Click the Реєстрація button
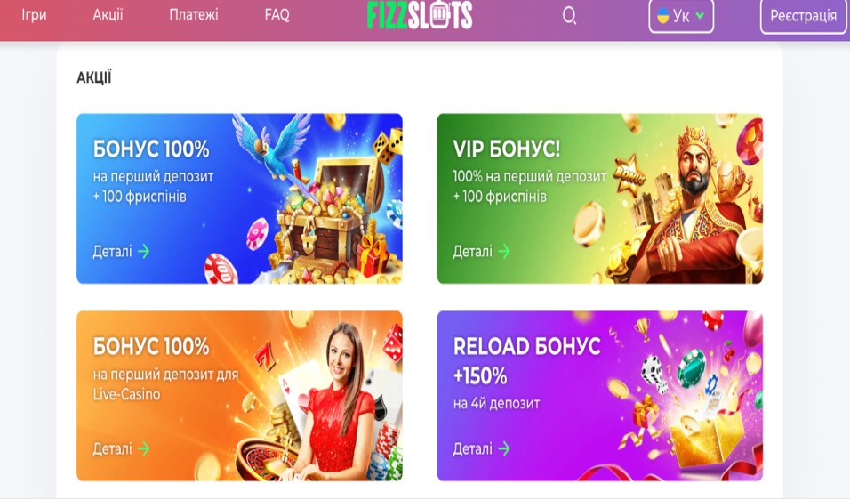This screenshot has height=500, width=850. 804,16
